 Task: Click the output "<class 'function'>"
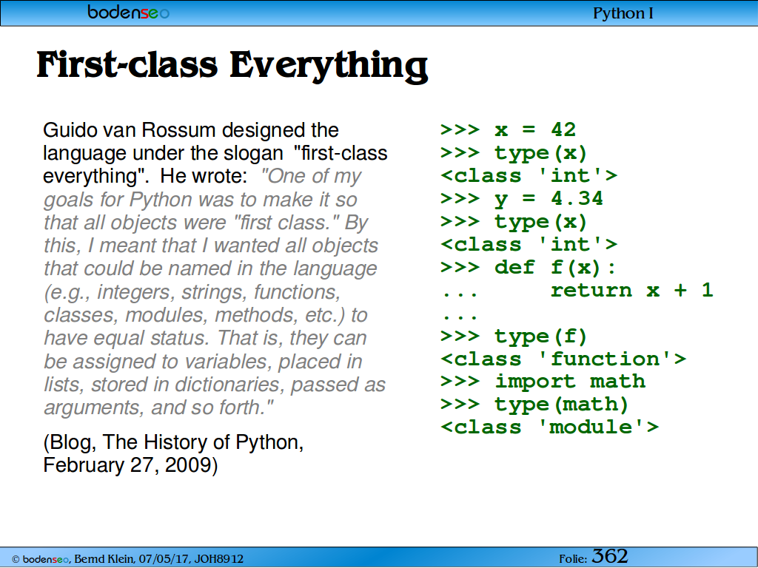(x=563, y=359)
